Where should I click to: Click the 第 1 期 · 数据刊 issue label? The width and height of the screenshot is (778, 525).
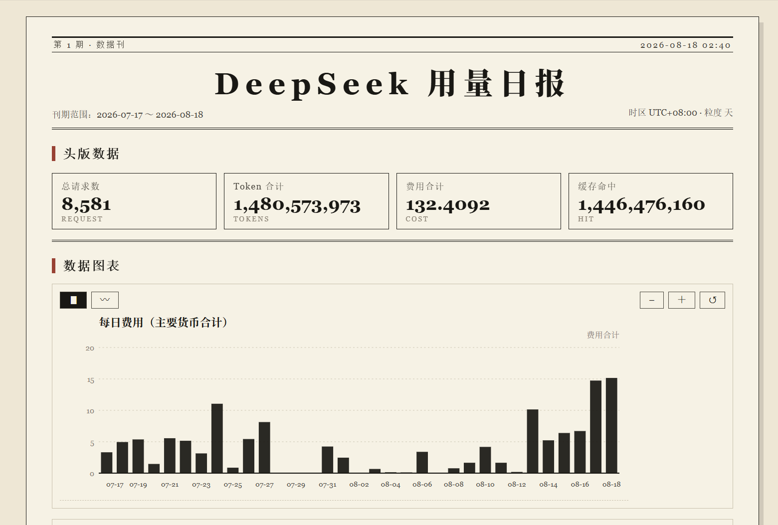click(89, 44)
